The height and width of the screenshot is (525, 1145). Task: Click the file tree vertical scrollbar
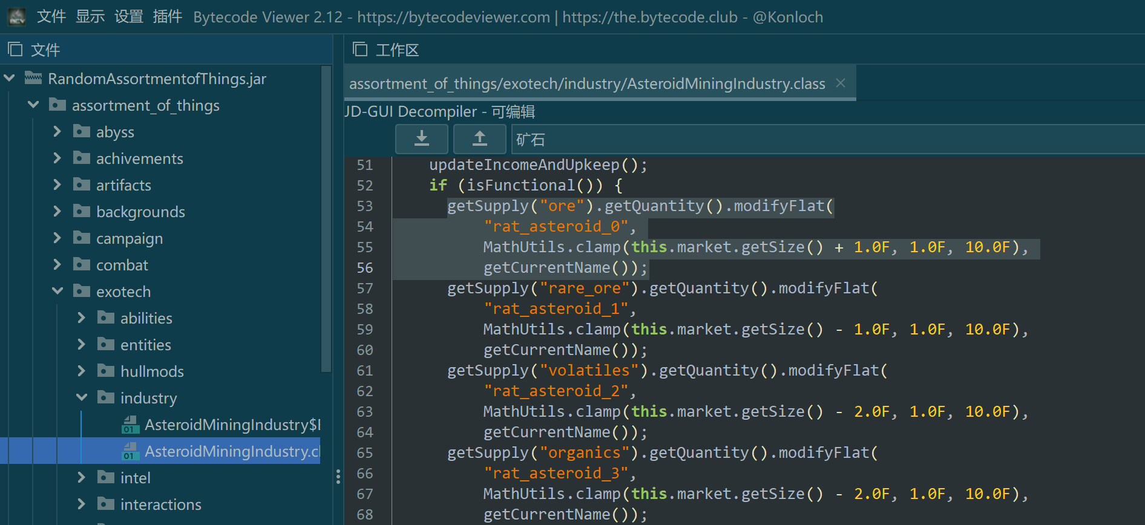326,219
